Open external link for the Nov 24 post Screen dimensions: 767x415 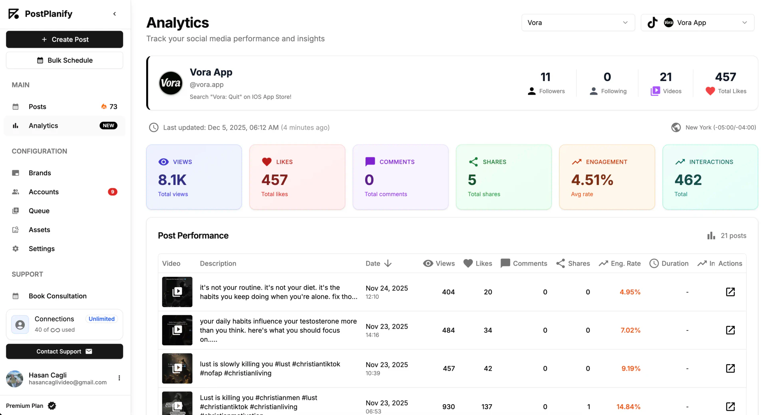731,292
